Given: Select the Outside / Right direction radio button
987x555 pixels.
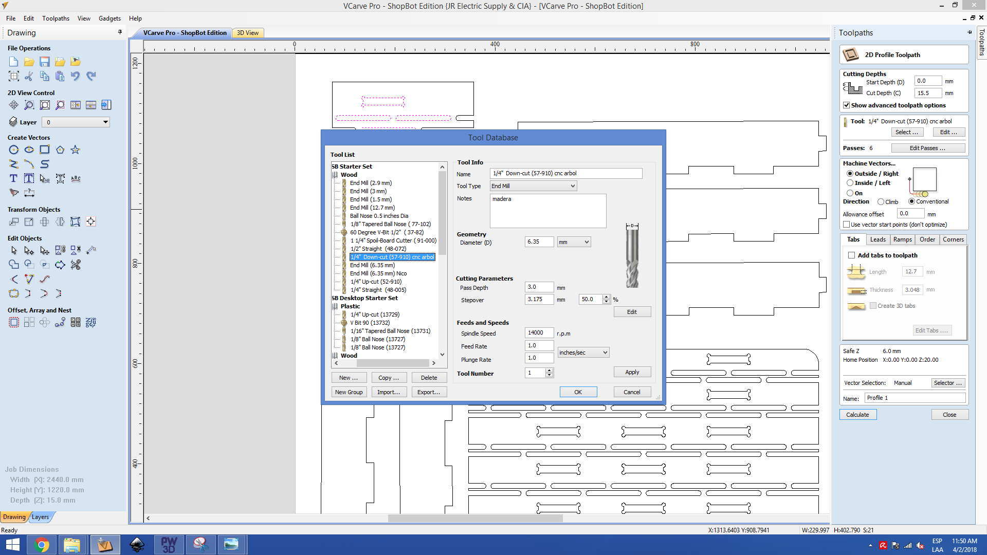Looking at the screenshot, I should [x=851, y=173].
